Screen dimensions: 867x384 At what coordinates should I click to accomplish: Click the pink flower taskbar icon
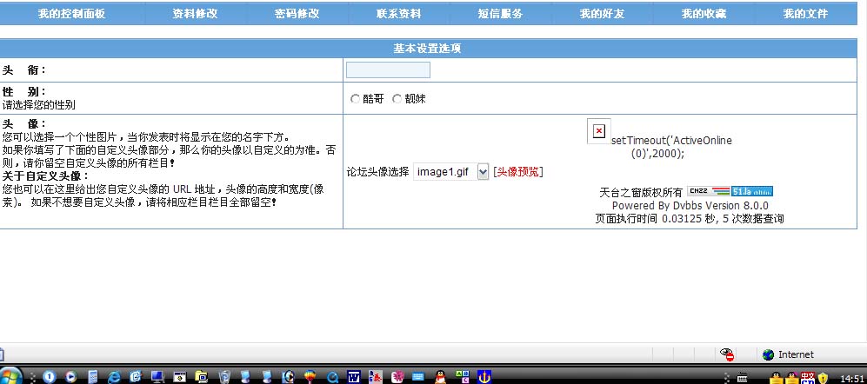click(397, 377)
